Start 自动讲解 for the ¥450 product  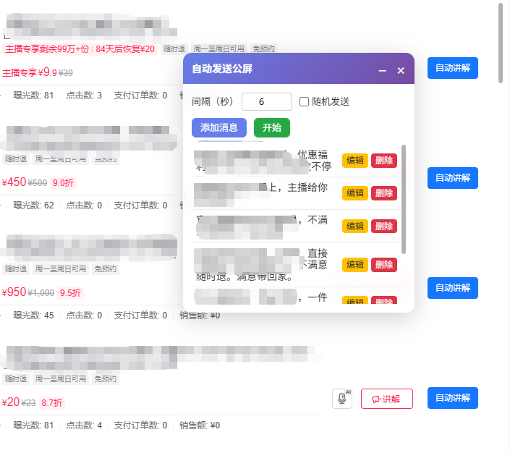(452, 178)
